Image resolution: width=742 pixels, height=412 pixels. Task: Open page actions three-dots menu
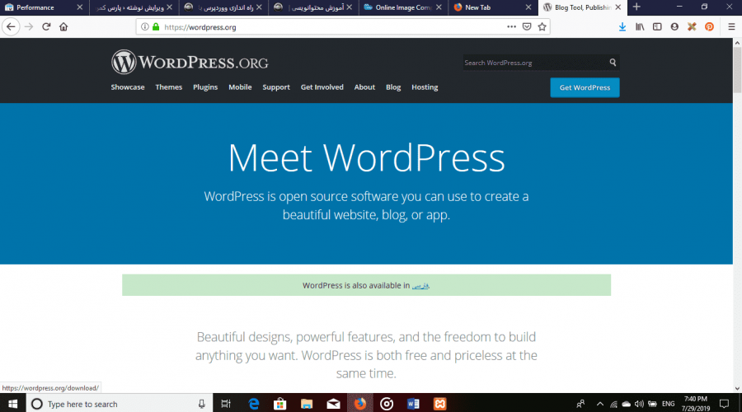[x=511, y=27]
